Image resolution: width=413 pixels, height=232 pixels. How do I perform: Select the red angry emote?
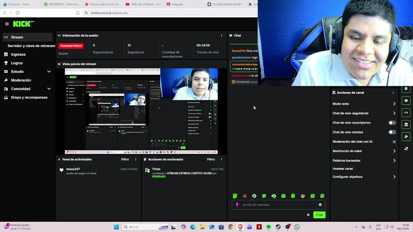click(x=245, y=196)
